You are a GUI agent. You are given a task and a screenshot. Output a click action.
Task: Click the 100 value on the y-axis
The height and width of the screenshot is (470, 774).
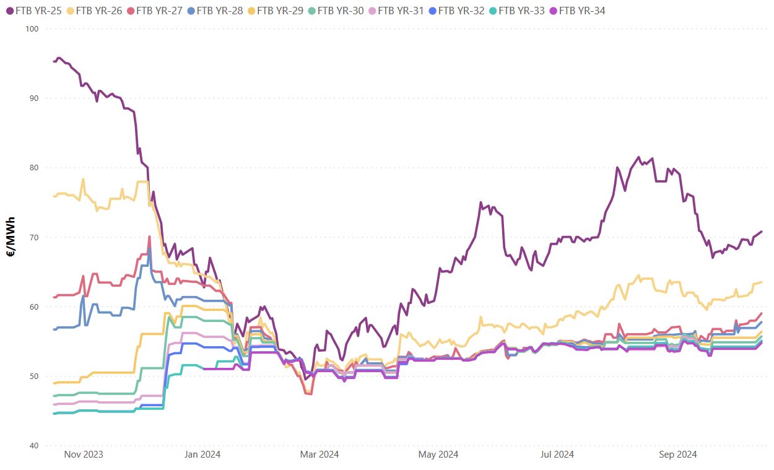pyautogui.click(x=32, y=28)
